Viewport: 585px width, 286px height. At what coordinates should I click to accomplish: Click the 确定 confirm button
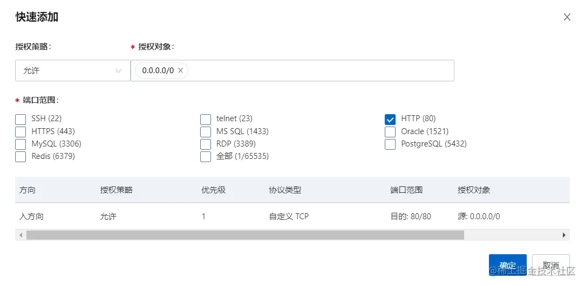(507, 265)
